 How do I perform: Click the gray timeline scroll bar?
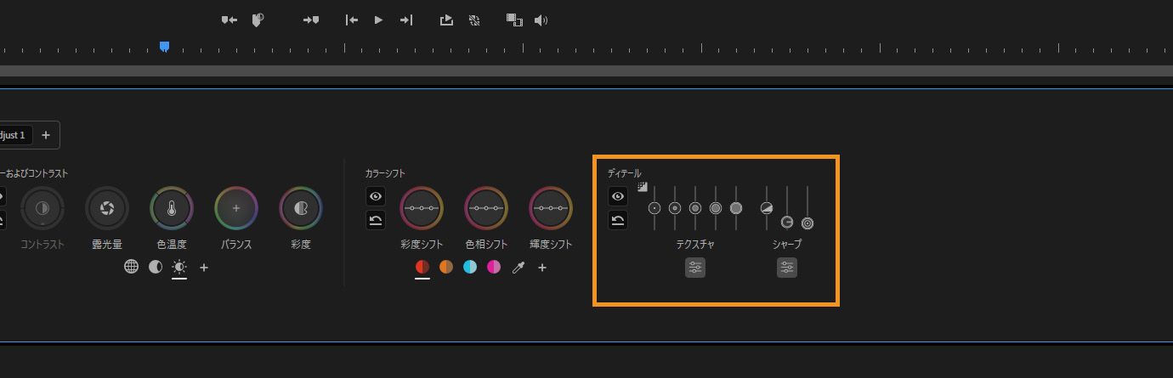click(x=586, y=71)
